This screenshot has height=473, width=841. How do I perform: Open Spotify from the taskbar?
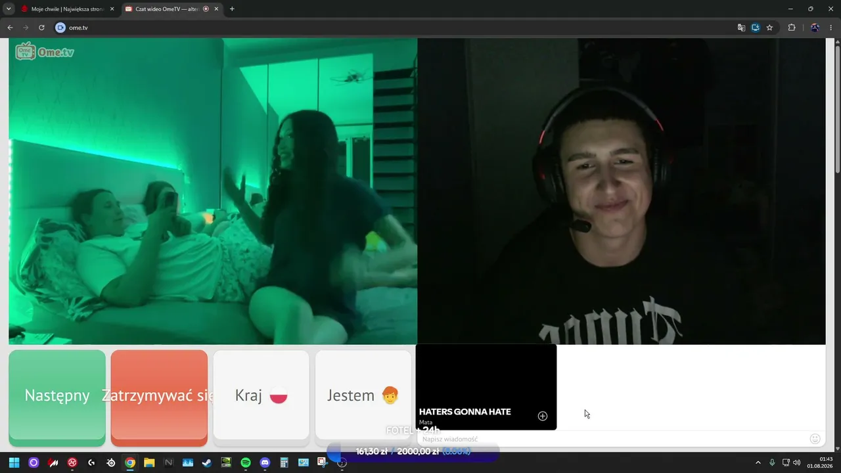(246, 462)
